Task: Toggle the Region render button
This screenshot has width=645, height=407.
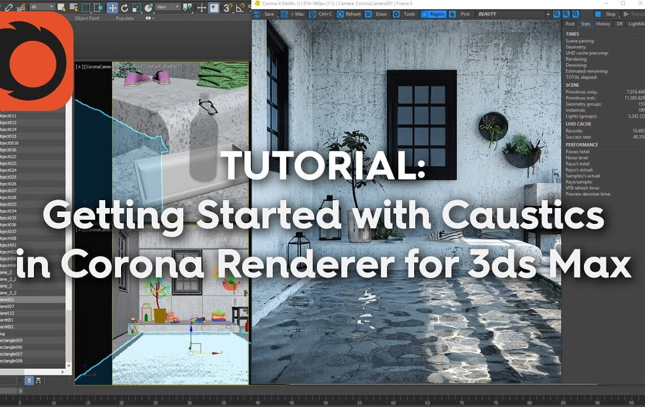Action: pos(433,14)
